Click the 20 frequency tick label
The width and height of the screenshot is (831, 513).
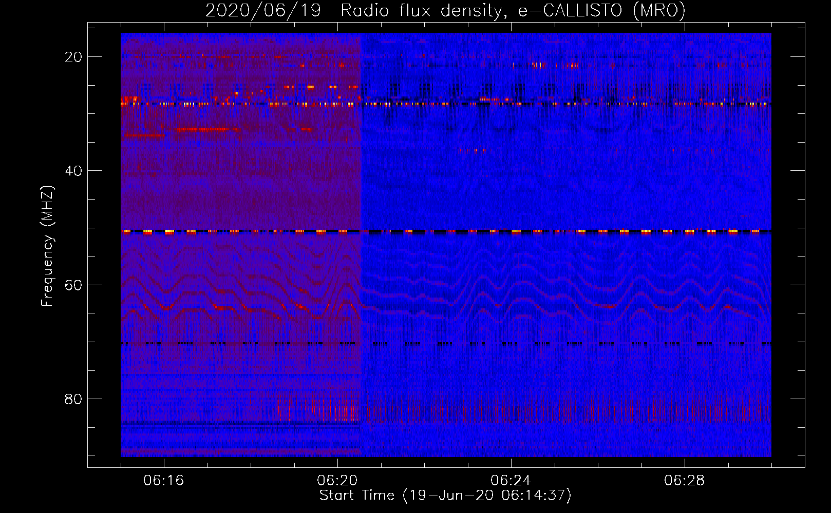[x=73, y=57]
